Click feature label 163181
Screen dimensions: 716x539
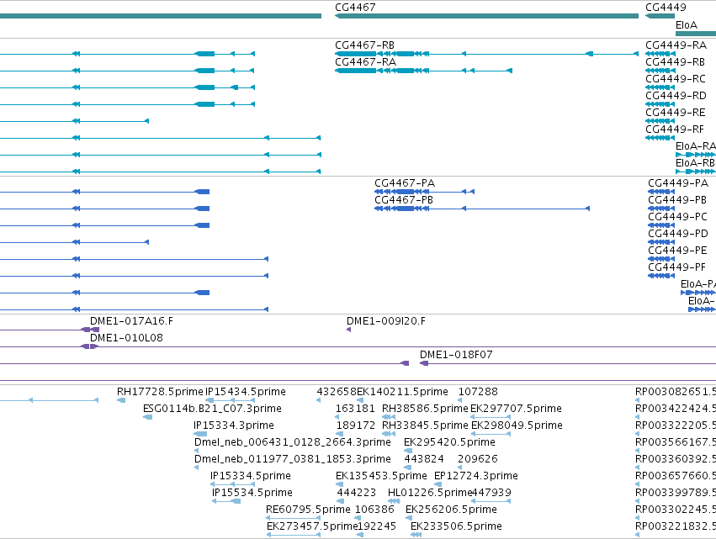tap(355, 409)
